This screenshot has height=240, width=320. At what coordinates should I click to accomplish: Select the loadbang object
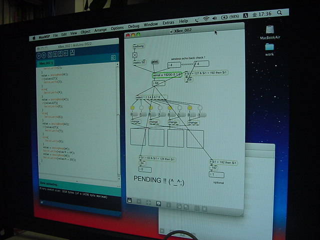138,46
